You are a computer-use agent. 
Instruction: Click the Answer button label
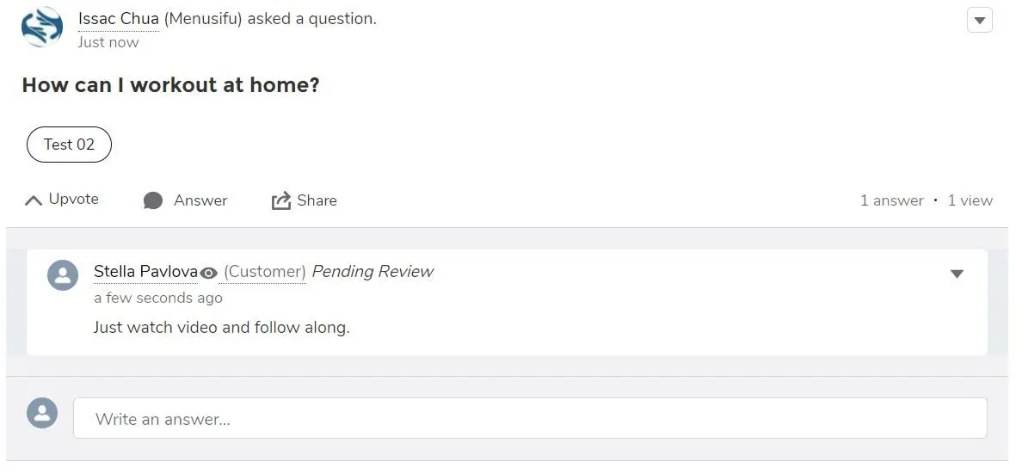pyautogui.click(x=200, y=200)
